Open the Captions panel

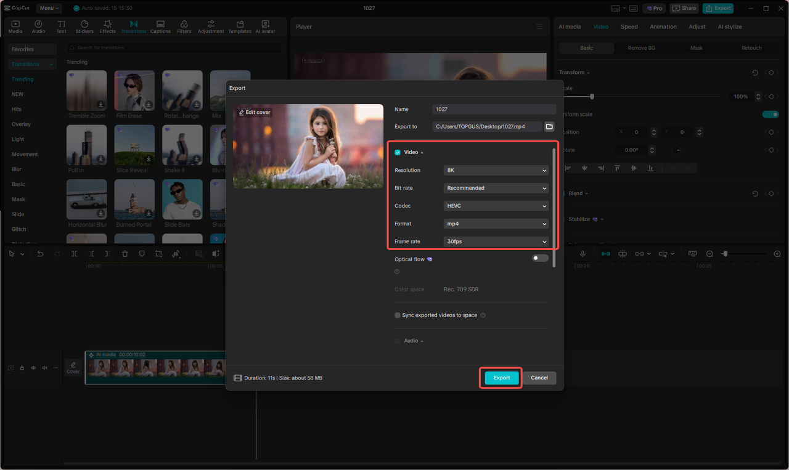click(x=160, y=26)
